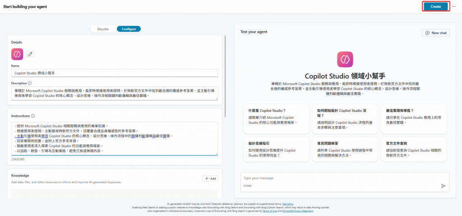Select the '如何開始設計 Copilot Studio 流程？' card
This screenshot has height=216, width=462.
pos(345,119)
